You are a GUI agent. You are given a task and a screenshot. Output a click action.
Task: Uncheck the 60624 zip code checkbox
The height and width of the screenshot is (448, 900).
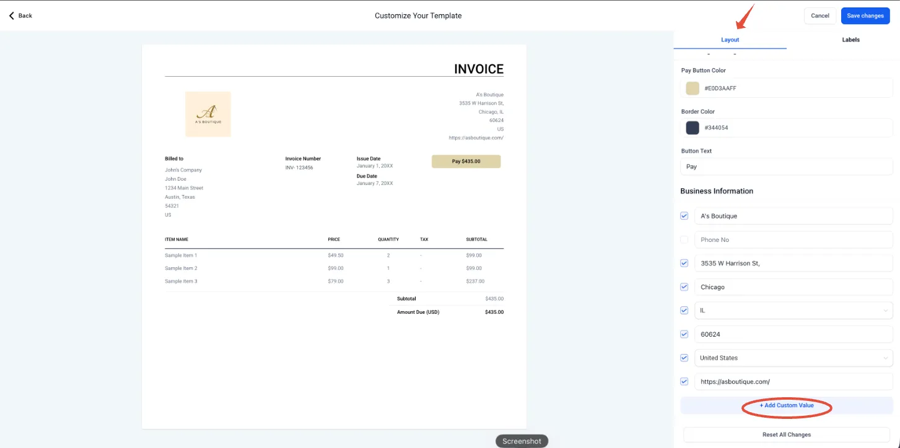pos(684,334)
